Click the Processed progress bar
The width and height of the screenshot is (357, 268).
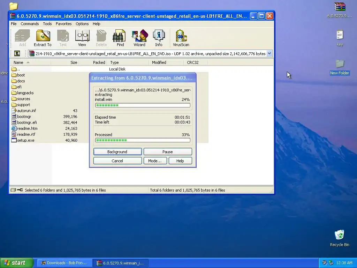[x=143, y=140]
